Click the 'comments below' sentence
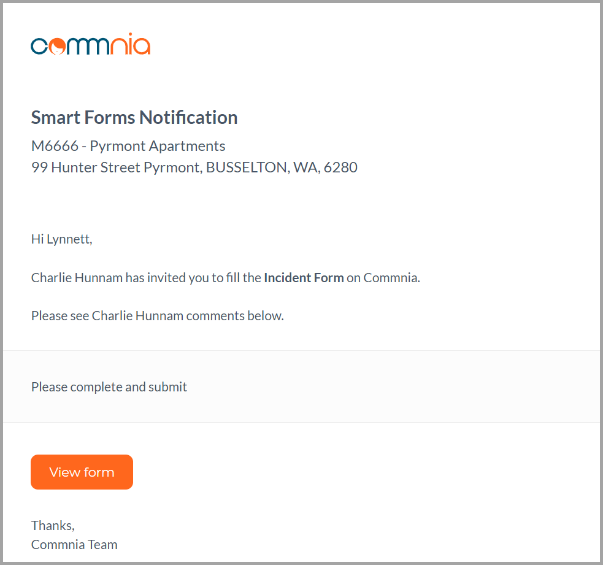 (x=157, y=316)
